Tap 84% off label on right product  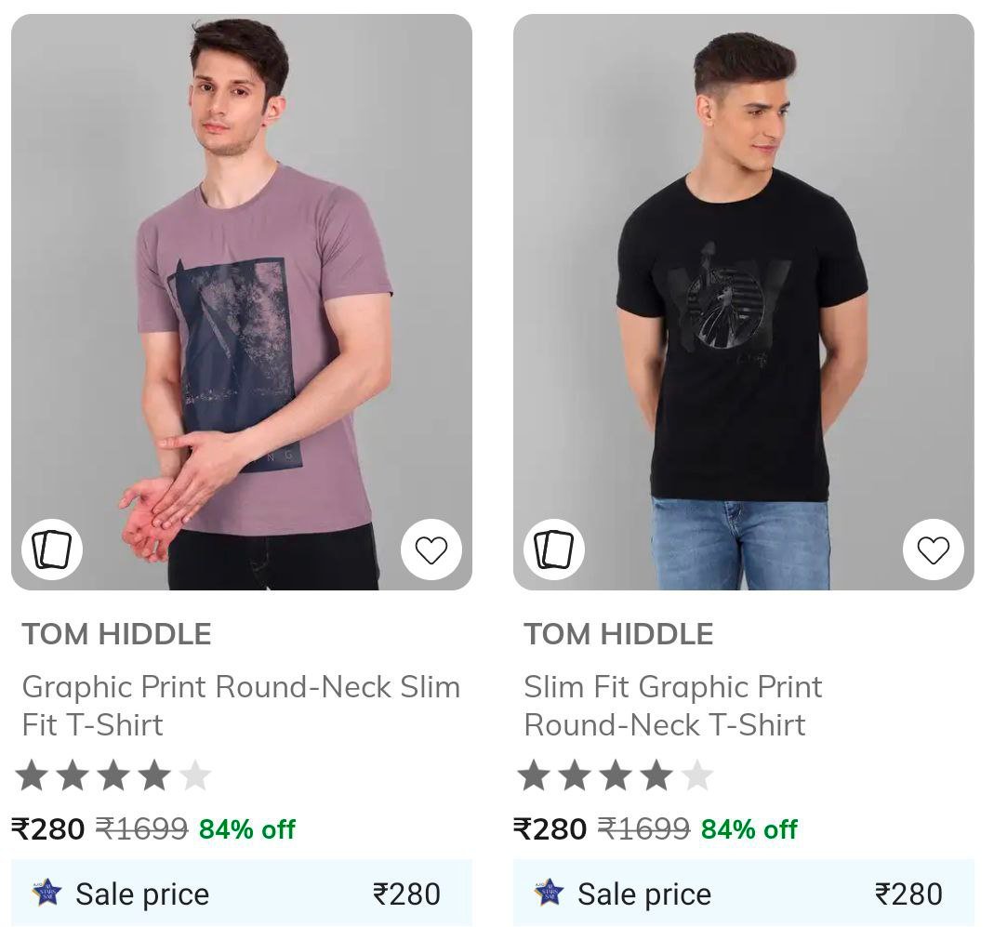point(749,829)
